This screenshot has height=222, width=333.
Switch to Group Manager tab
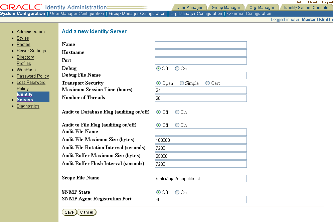[x=226, y=7]
